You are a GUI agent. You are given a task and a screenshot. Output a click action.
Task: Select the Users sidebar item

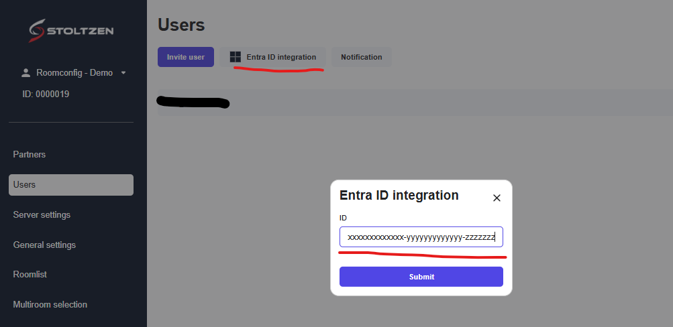pyautogui.click(x=70, y=185)
